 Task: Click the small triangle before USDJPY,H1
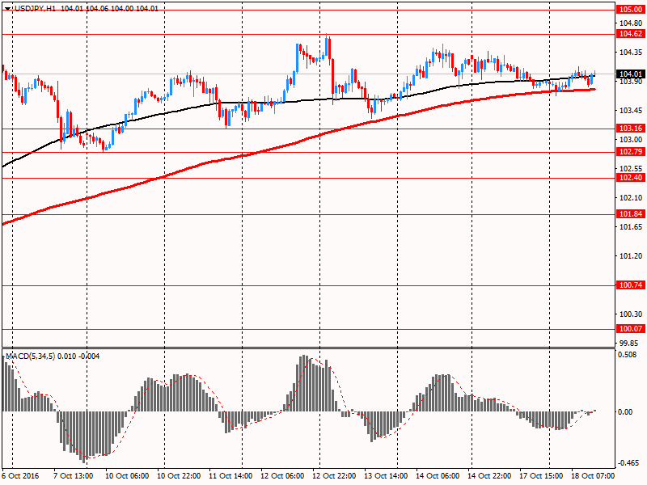pyautogui.click(x=7, y=9)
